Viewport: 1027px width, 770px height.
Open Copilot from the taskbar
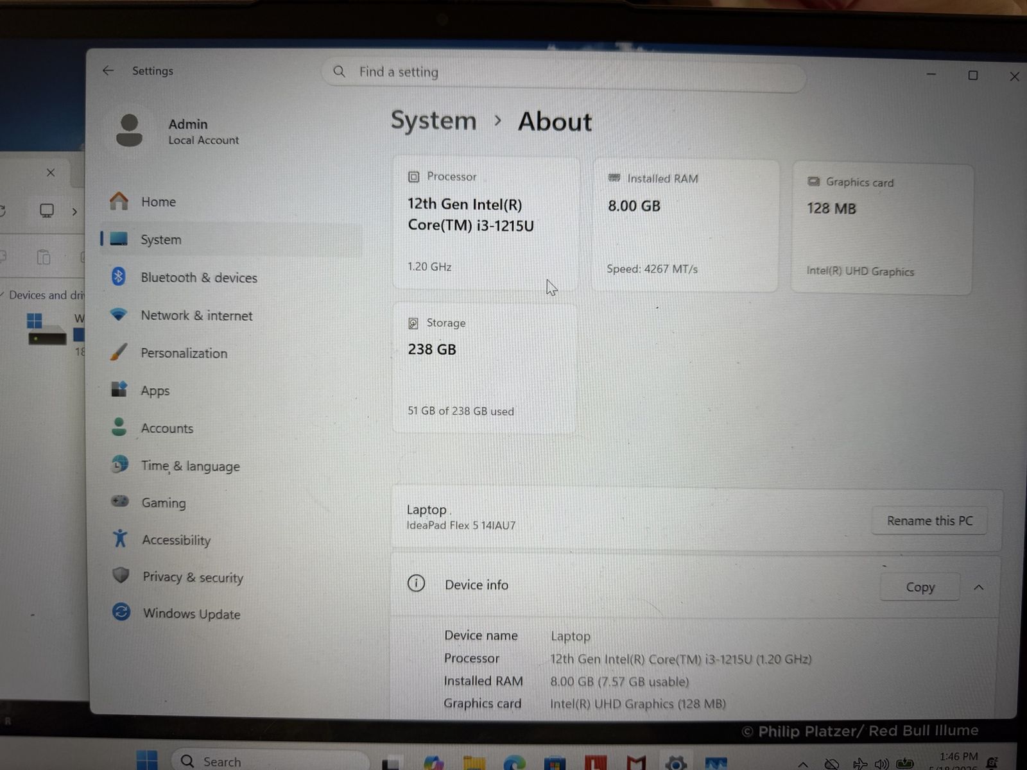pos(433,762)
